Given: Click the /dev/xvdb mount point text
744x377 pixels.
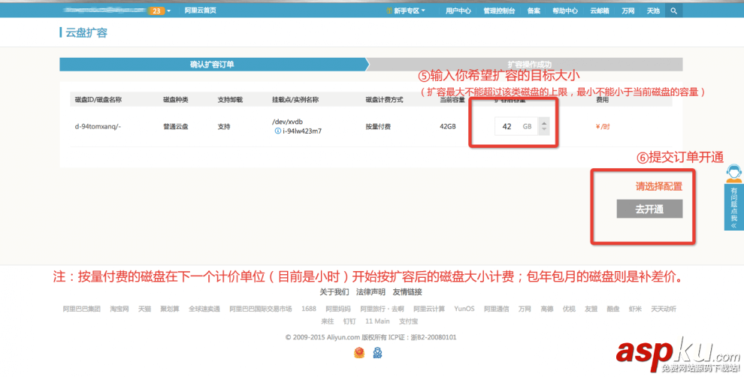Looking at the screenshot, I should (x=287, y=122).
